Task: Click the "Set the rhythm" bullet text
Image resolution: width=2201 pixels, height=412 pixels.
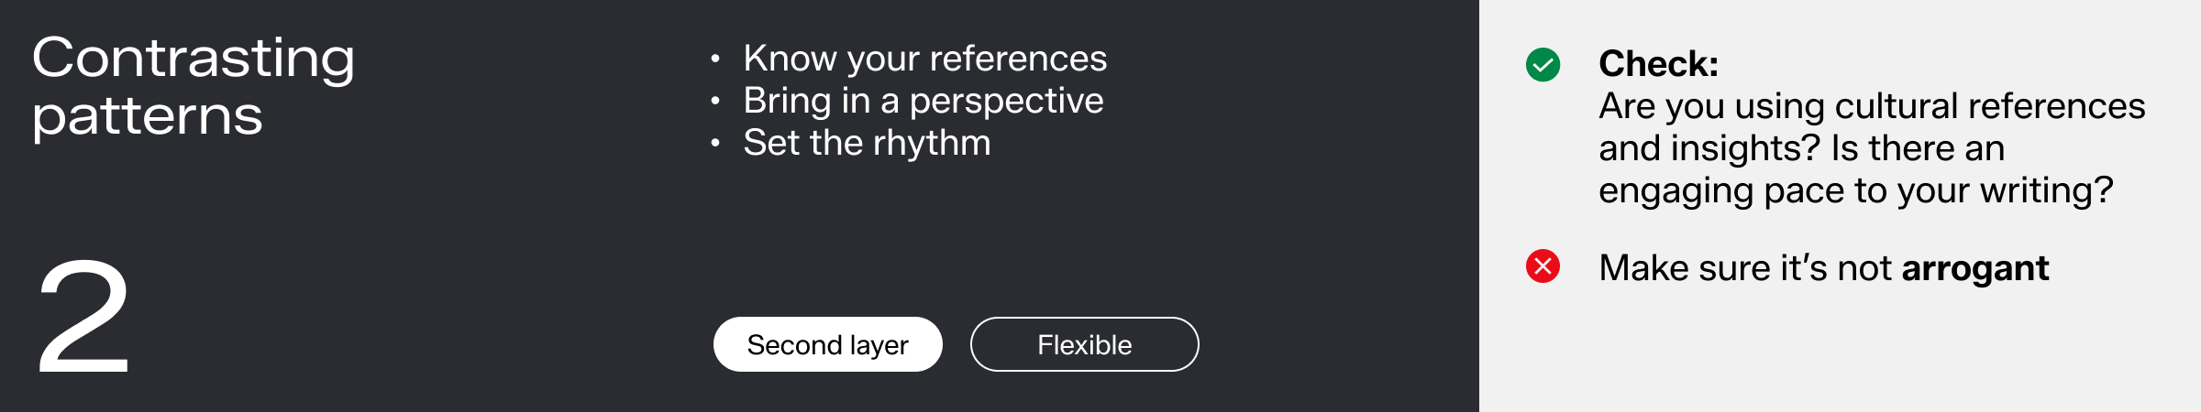Action: pyautogui.click(x=867, y=143)
